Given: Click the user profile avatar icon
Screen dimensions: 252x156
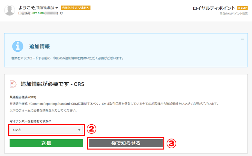Looking at the screenshot, I should 10,10.
